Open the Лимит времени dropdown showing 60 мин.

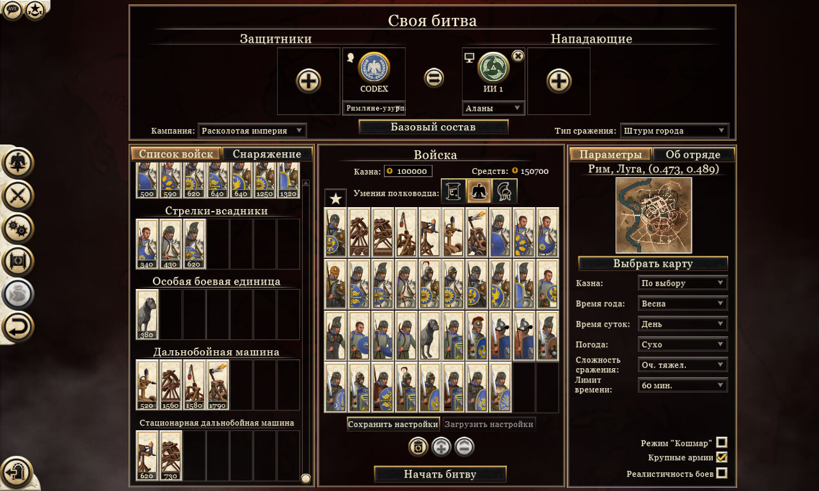coord(683,385)
